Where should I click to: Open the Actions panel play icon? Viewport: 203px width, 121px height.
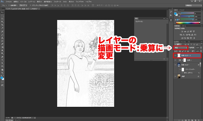click(x=171, y=15)
